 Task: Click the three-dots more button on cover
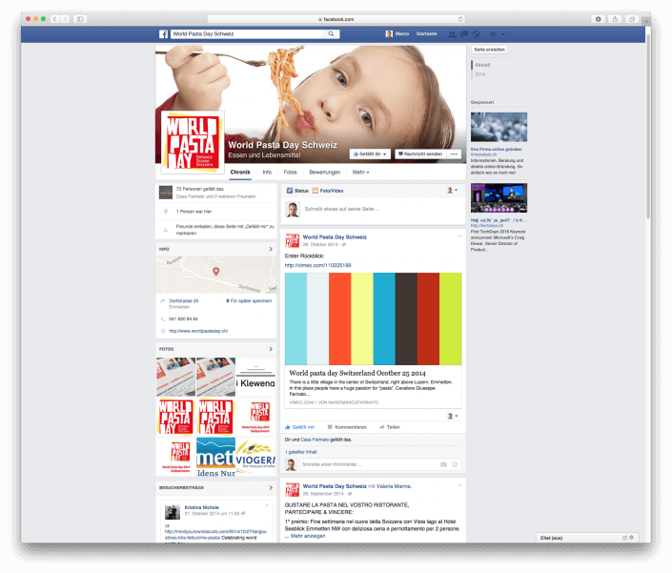[454, 153]
